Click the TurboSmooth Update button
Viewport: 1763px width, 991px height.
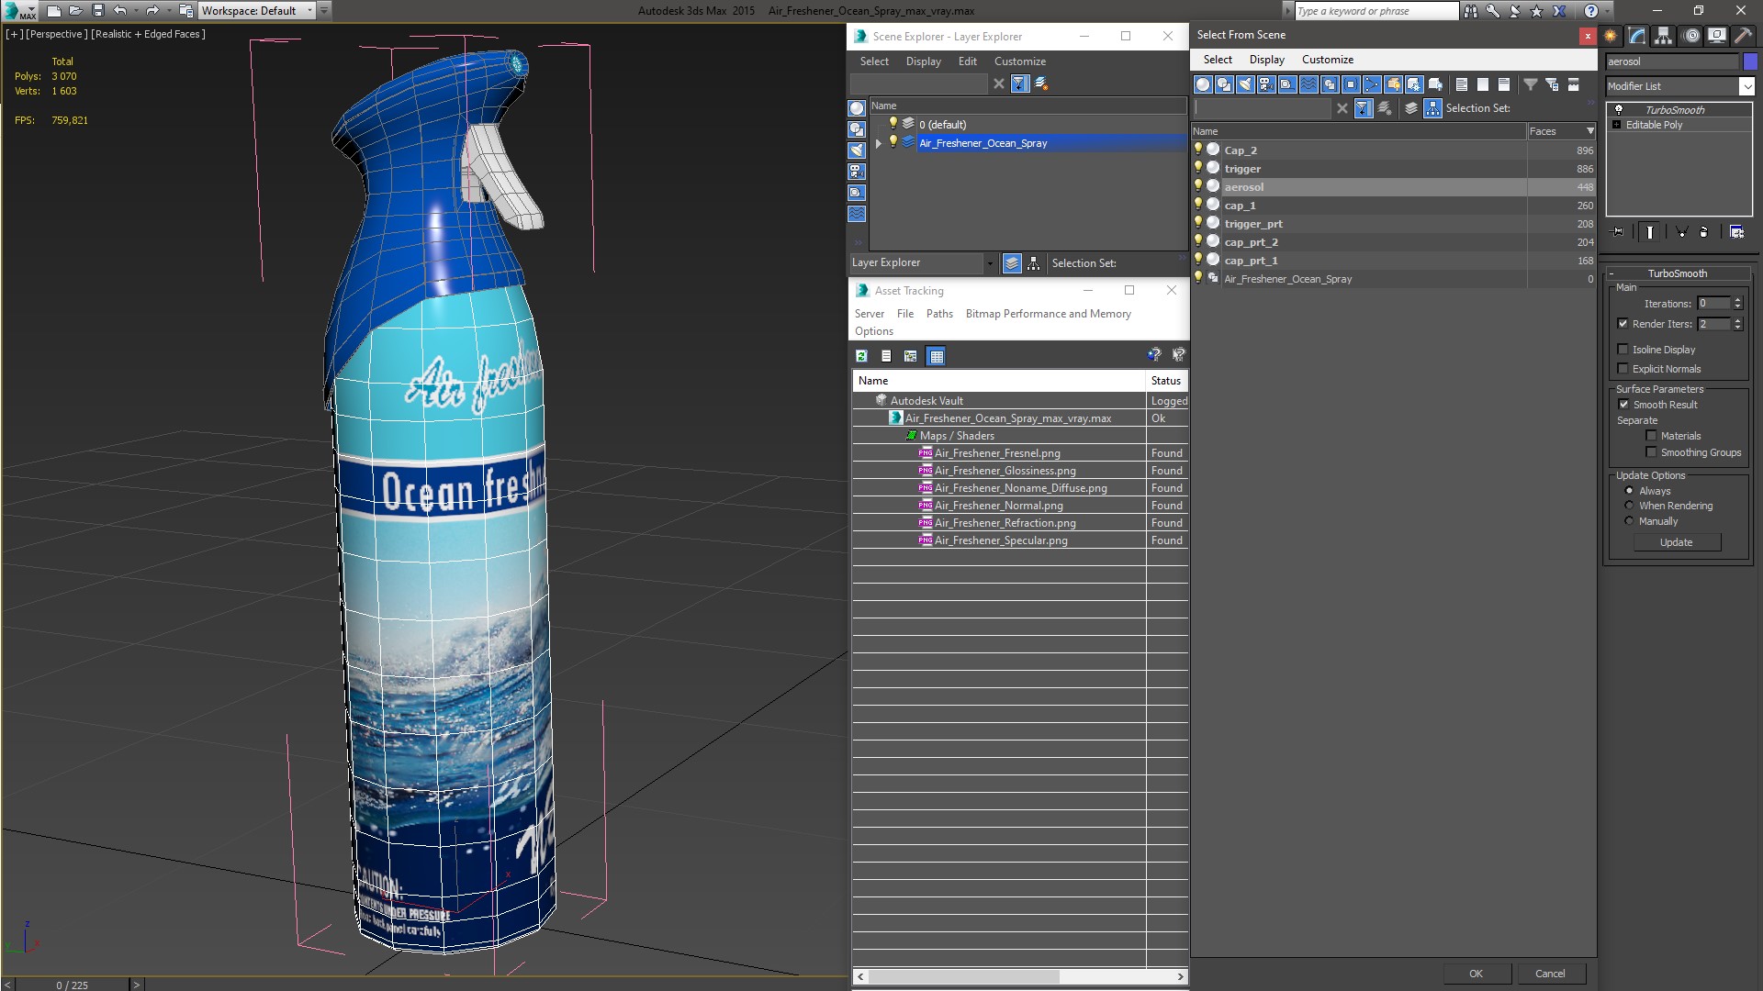tap(1676, 542)
